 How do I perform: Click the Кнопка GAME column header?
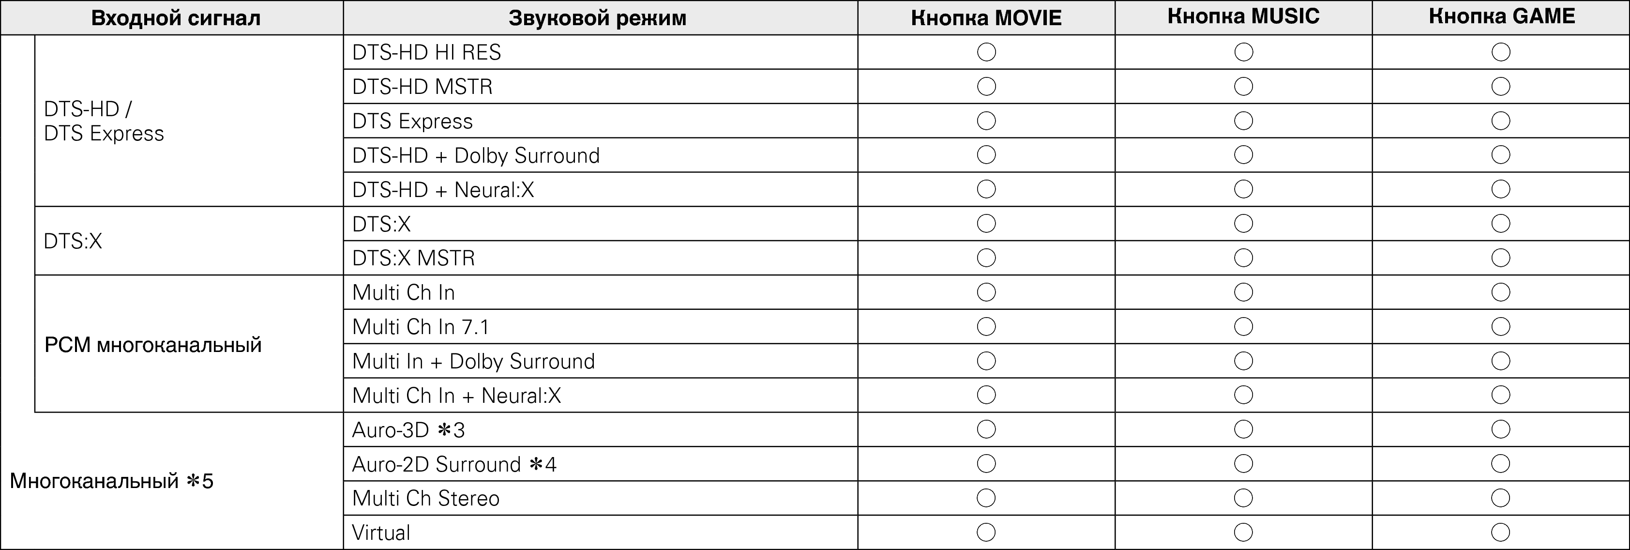pos(1501,16)
